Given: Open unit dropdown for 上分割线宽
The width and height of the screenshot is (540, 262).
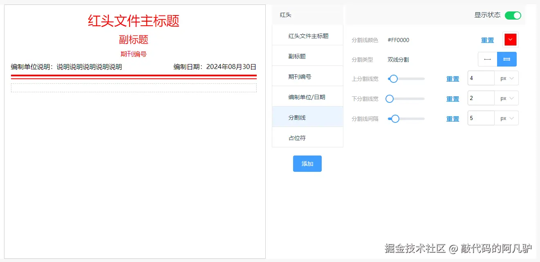Looking at the screenshot, I should [506, 78].
